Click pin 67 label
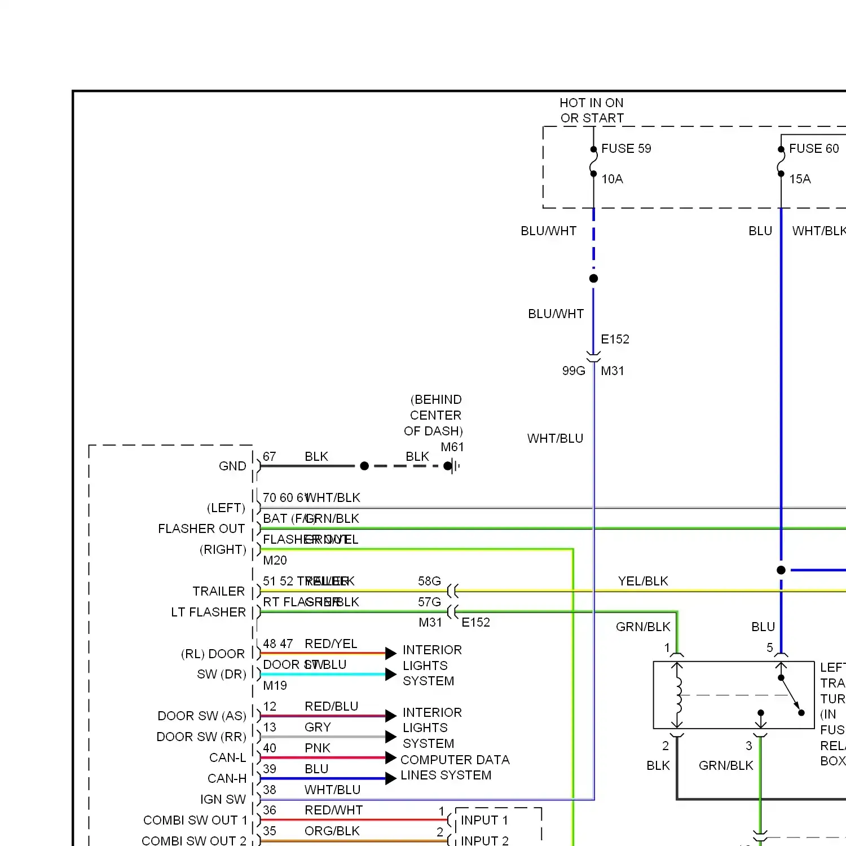Screen dimensions: 846x846 click(270, 456)
